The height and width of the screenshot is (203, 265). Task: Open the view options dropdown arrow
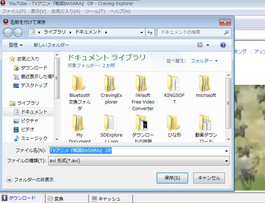coord(208,45)
